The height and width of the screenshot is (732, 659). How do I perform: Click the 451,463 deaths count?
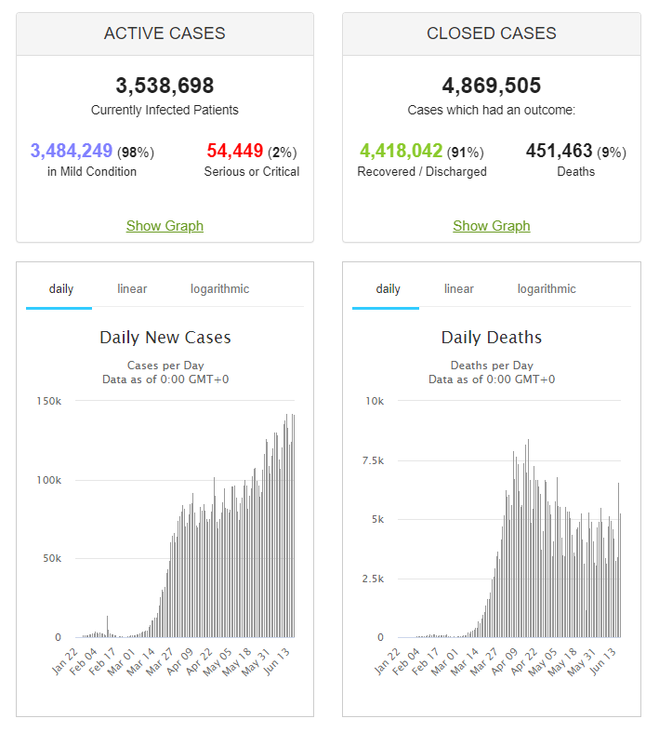[x=559, y=151]
